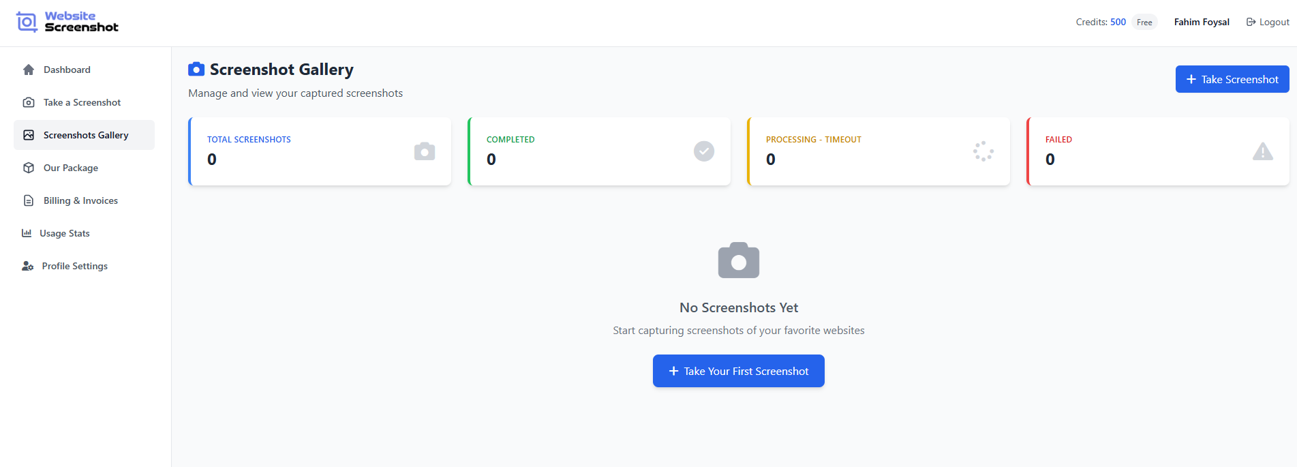Click the Free plan badge

tap(1144, 21)
